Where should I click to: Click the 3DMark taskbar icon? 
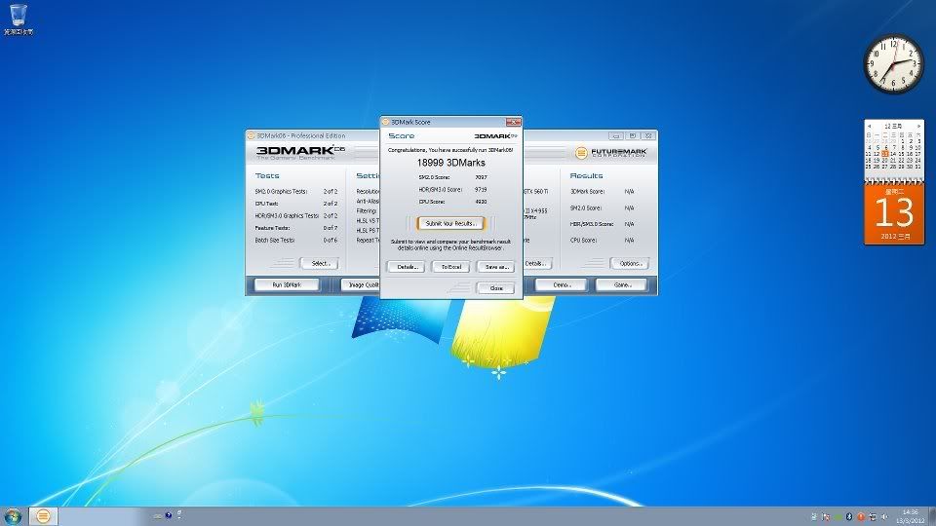[44, 515]
